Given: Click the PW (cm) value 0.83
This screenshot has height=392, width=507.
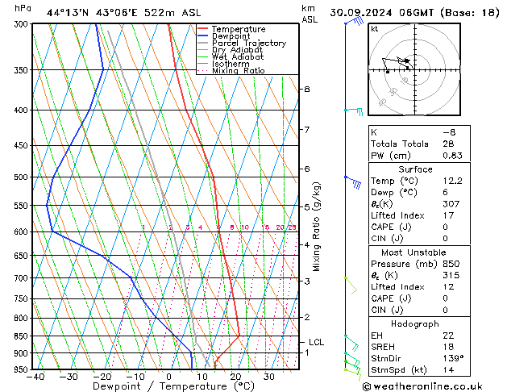Looking at the screenshot, I should (452, 156).
